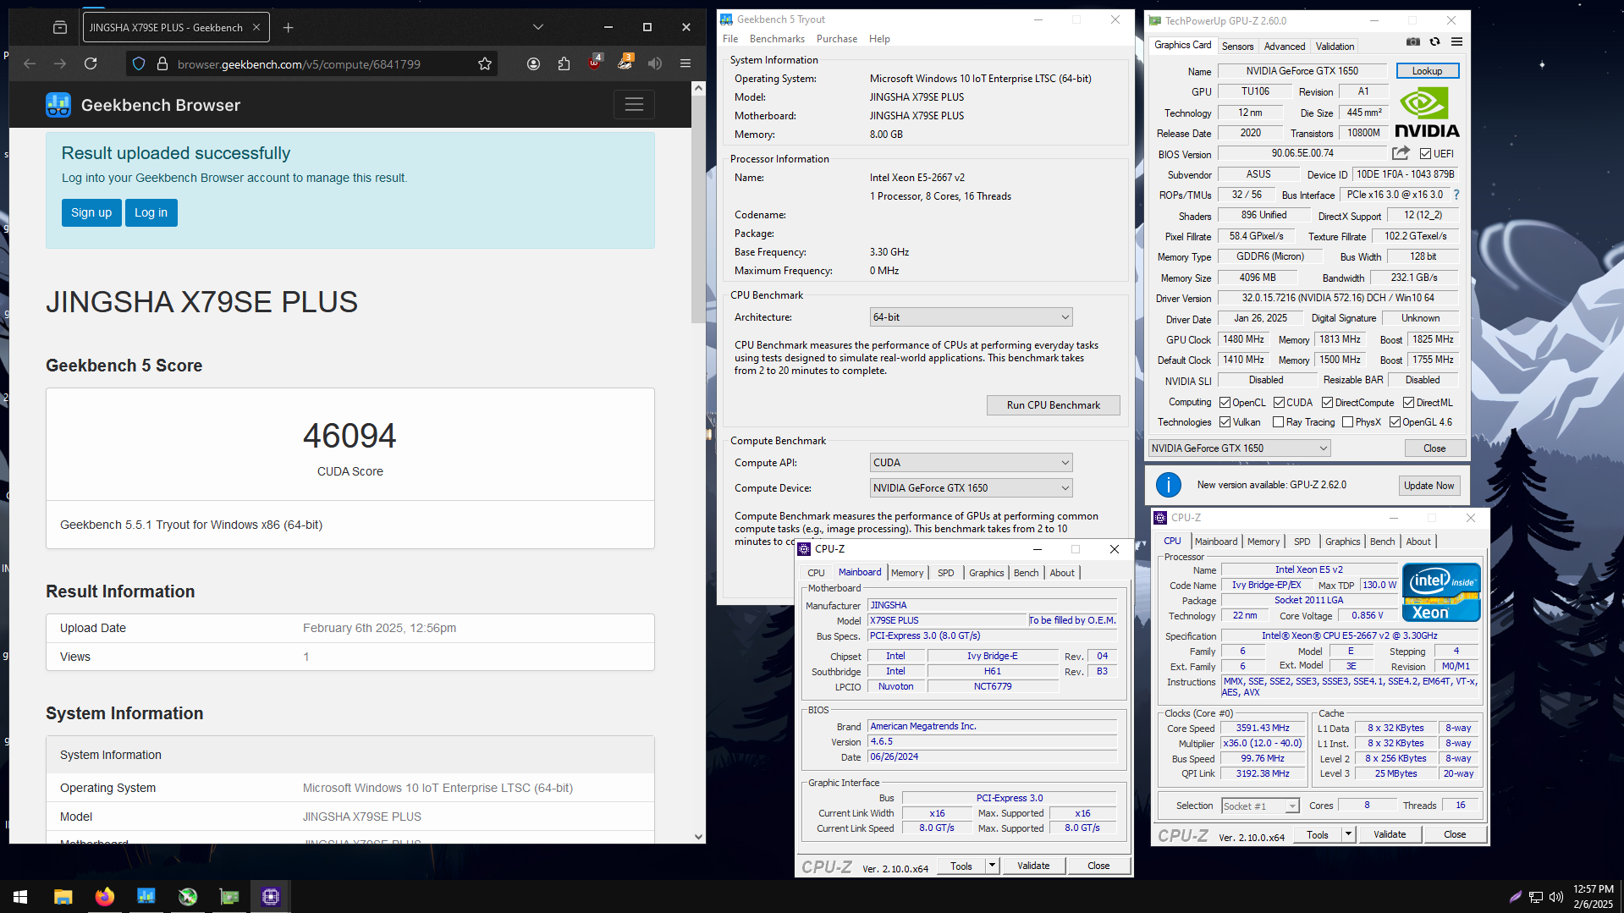Click the Firefox back arrow icon
This screenshot has width=1624, height=913.
tap(30, 63)
